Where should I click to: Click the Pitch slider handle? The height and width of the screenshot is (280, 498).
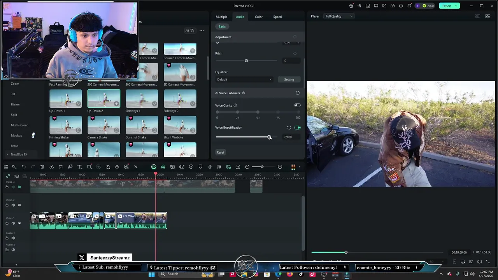coord(246,61)
